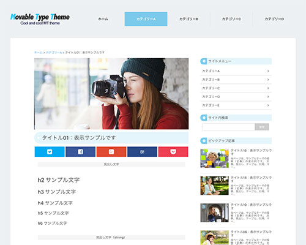Open the タイトル15 pickup article thumbnail
This screenshot has height=245, width=306.
tap(214, 159)
